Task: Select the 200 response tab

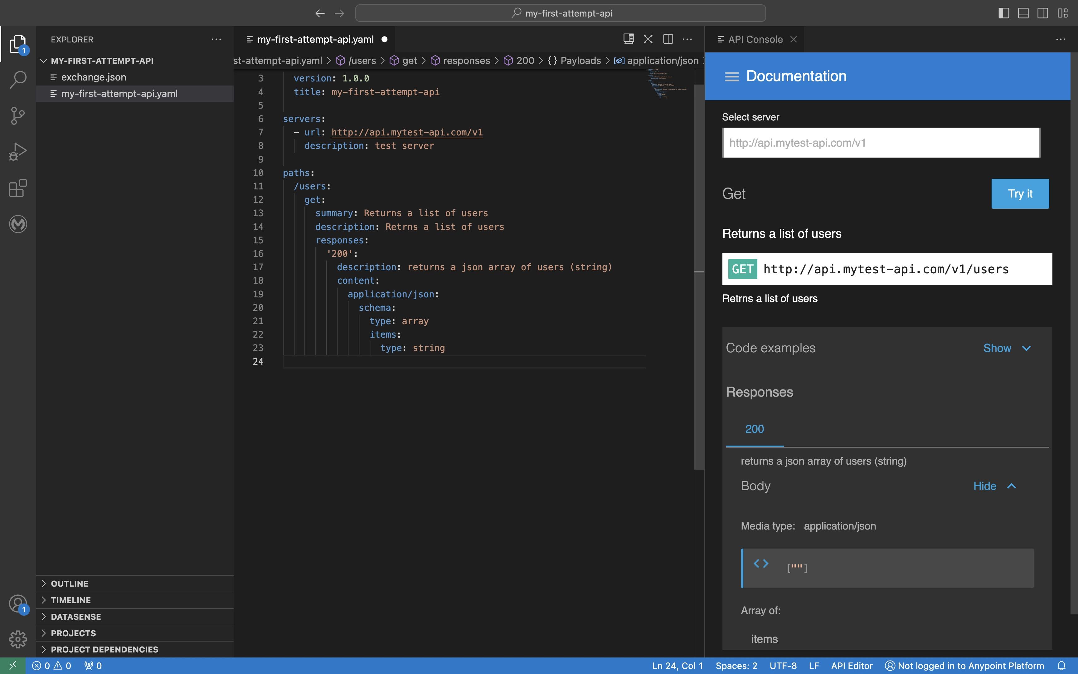Action: coord(754,429)
